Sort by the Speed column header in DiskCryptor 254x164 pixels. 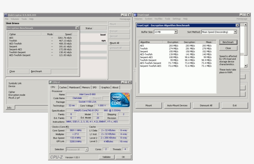[x=63, y=34]
